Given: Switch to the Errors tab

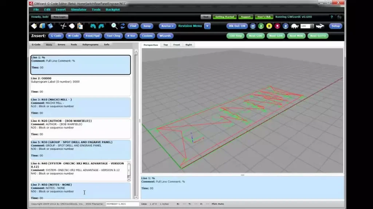Looking at the screenshot, I should click(x=62, y=45).
